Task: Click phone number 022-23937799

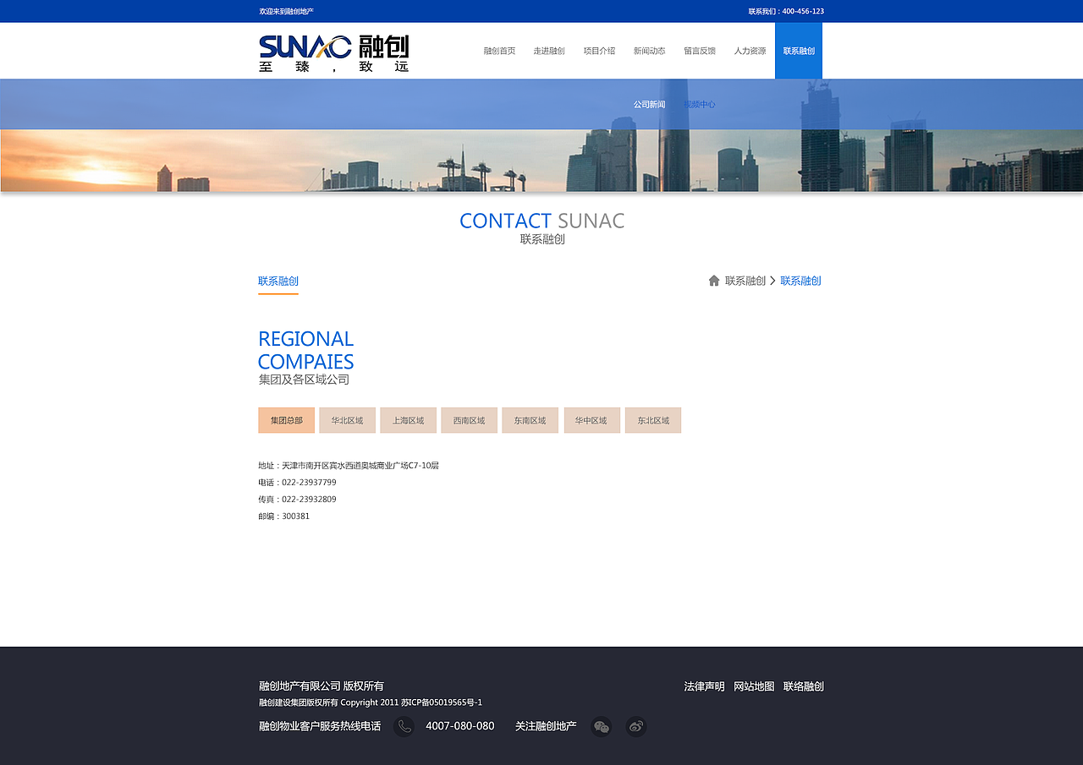Action: pyautogui.click(x=309, y=483)
